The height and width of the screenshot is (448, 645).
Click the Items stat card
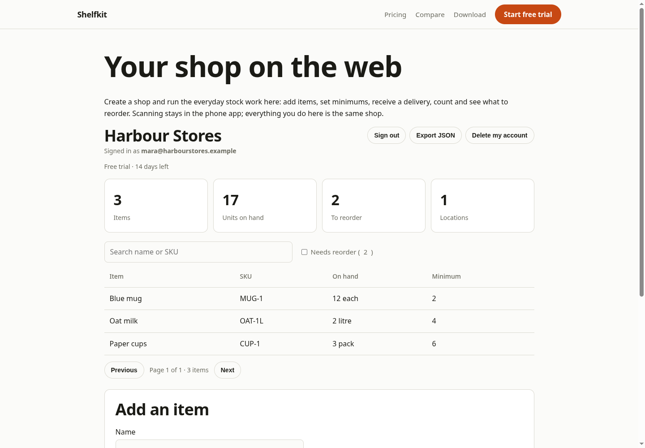(x=156, y=206)
